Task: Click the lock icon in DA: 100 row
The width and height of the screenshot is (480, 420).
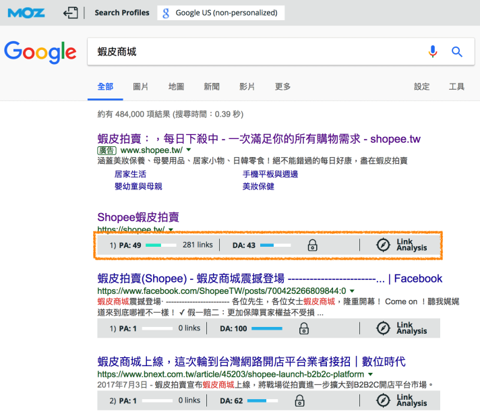Action: point(303,328)
